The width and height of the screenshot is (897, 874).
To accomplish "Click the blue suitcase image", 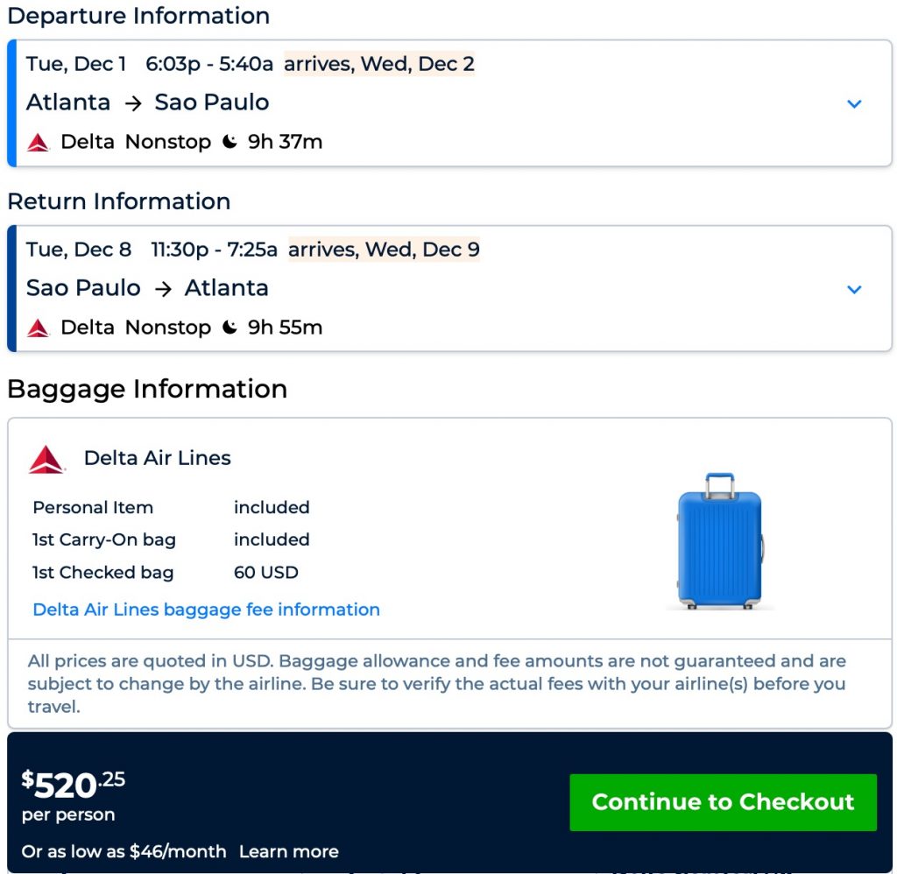I will coord(720,540).
